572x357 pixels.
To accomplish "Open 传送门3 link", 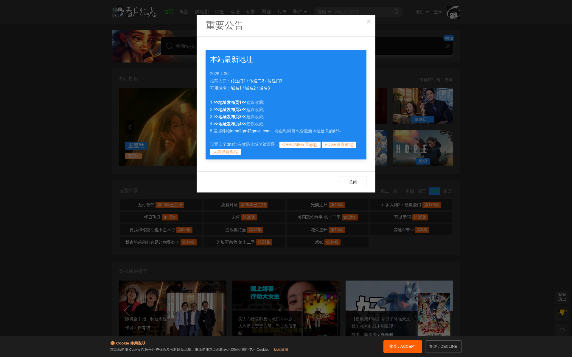I will pos(275,81).
